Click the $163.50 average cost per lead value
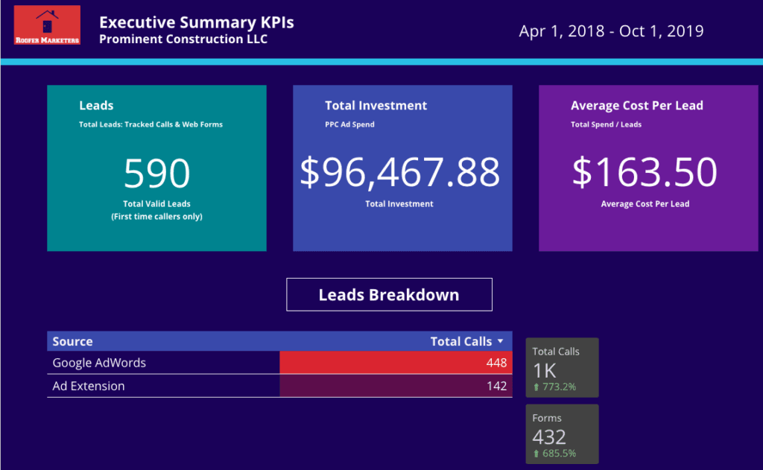This screenshot has width=763, height=470. click(x=645, y=172)
